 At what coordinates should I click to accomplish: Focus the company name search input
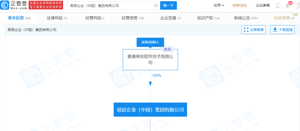(x=113, y=6)
